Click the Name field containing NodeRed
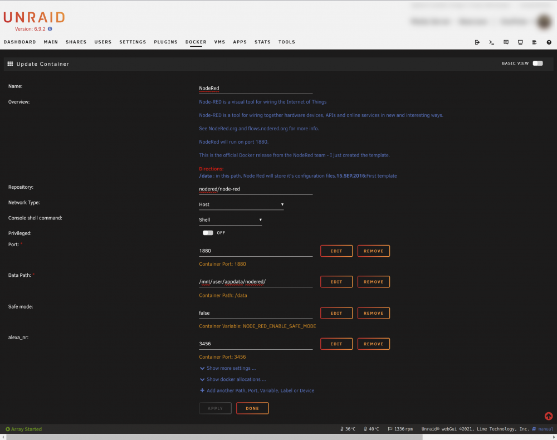The height and width of the screenshot is (440, 557). (x=256, y=89)
